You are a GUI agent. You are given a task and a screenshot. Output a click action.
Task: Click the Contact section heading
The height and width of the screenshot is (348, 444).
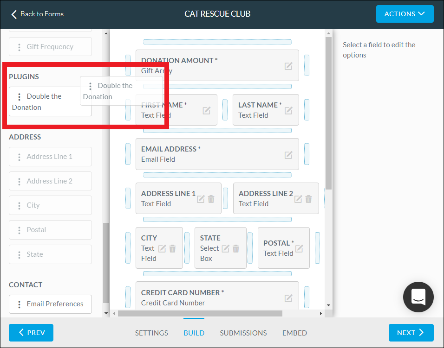(26, 285)
